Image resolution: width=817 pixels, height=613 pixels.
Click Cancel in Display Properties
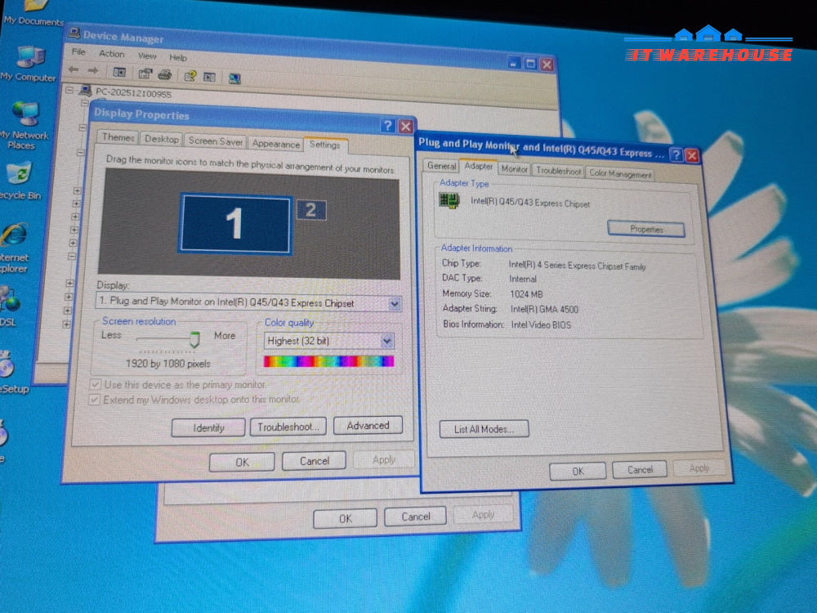point(315,461)
